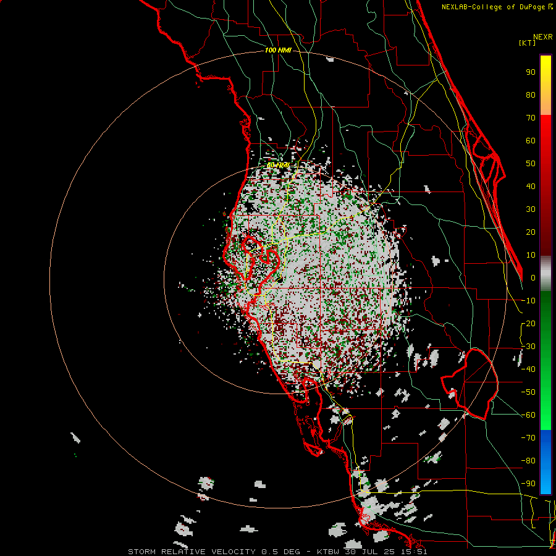Click the [KT] units label
This screenshot has width=556, height=556.
(528, 43)
